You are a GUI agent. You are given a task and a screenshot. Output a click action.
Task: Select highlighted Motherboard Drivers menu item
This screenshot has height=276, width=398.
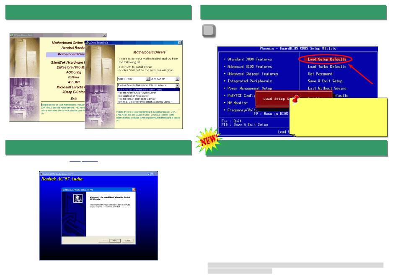[x=65, y=54]
